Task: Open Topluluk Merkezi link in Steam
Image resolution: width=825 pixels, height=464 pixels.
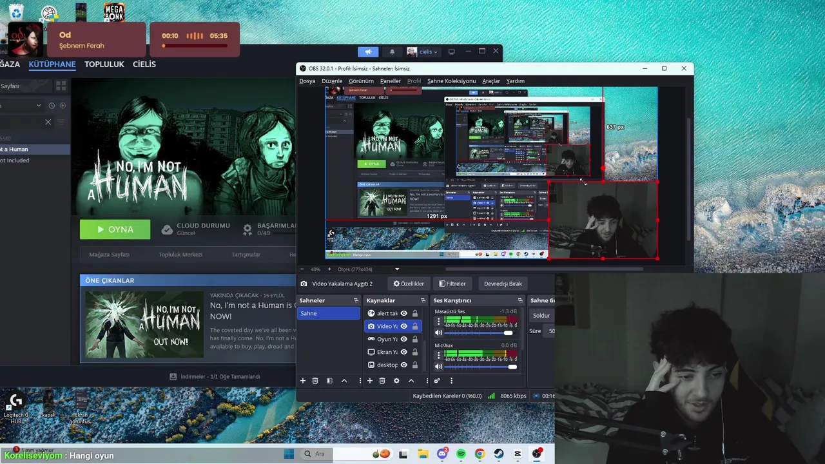Action: pos(180,255)
